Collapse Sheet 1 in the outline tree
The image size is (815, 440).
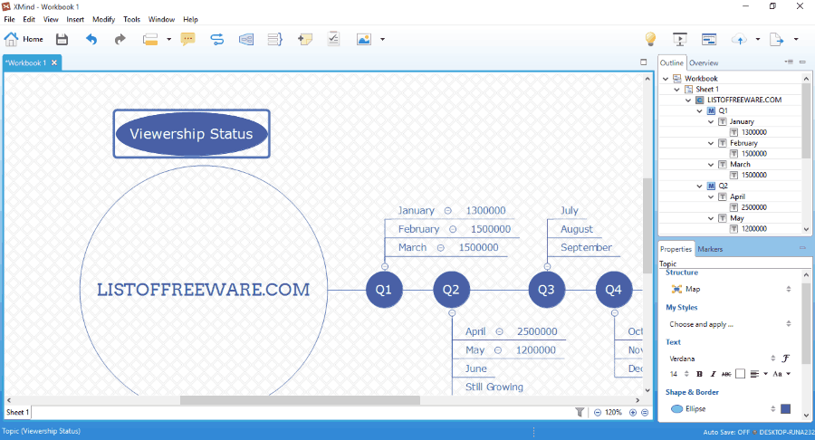click(x=676, y=90)
